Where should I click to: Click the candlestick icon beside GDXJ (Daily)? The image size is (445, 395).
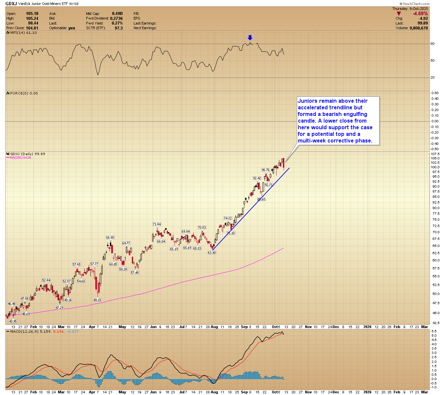click(x=8, y=154)
